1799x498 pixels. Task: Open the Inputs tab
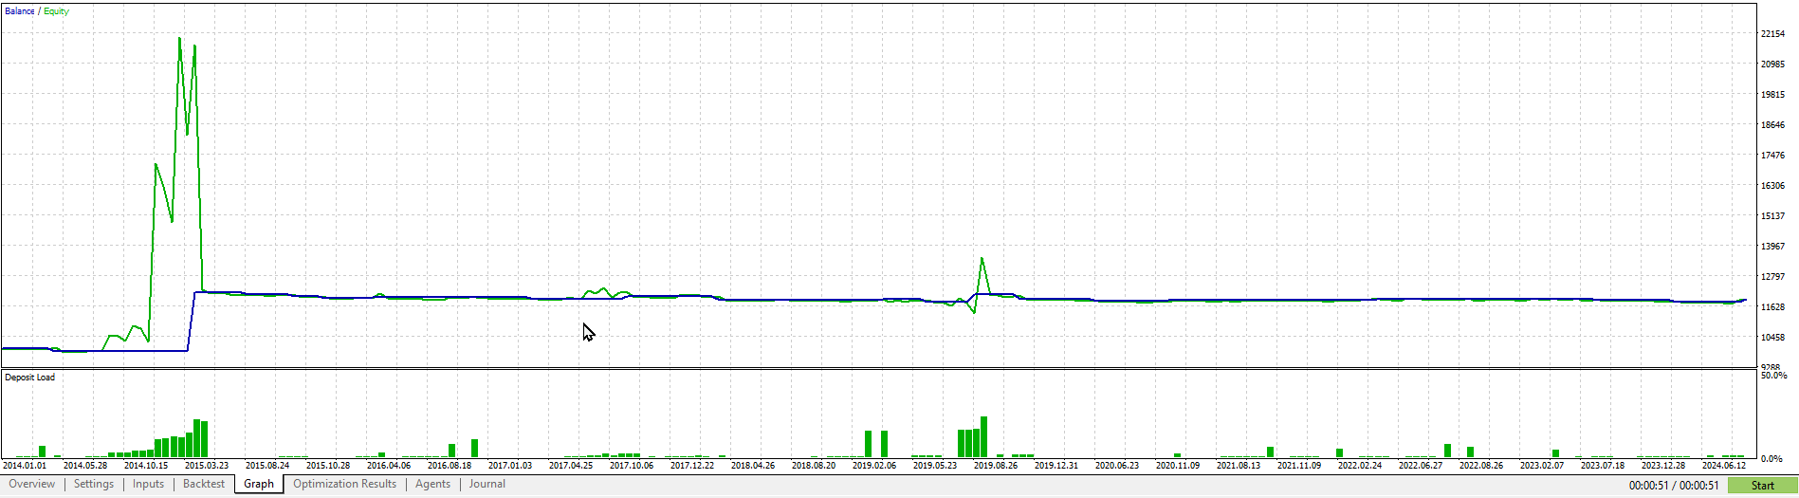click(x=149, y=484)
